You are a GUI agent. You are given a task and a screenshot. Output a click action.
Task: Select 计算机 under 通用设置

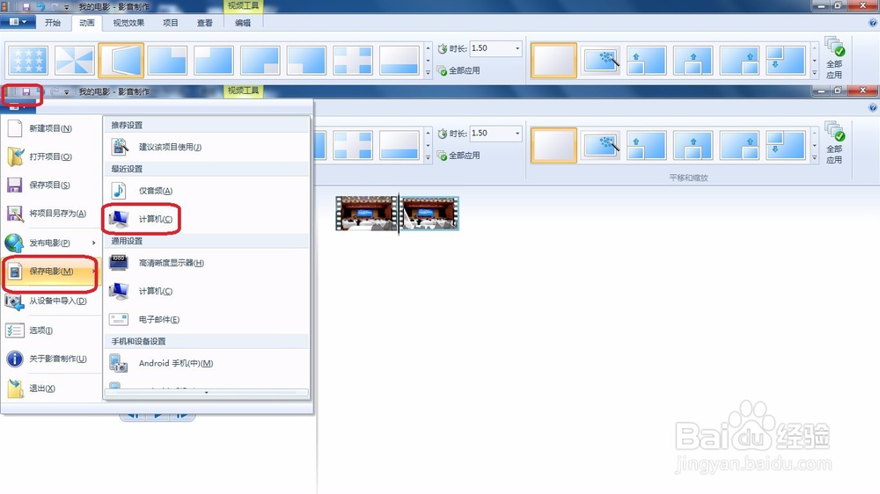click(207, 291)
